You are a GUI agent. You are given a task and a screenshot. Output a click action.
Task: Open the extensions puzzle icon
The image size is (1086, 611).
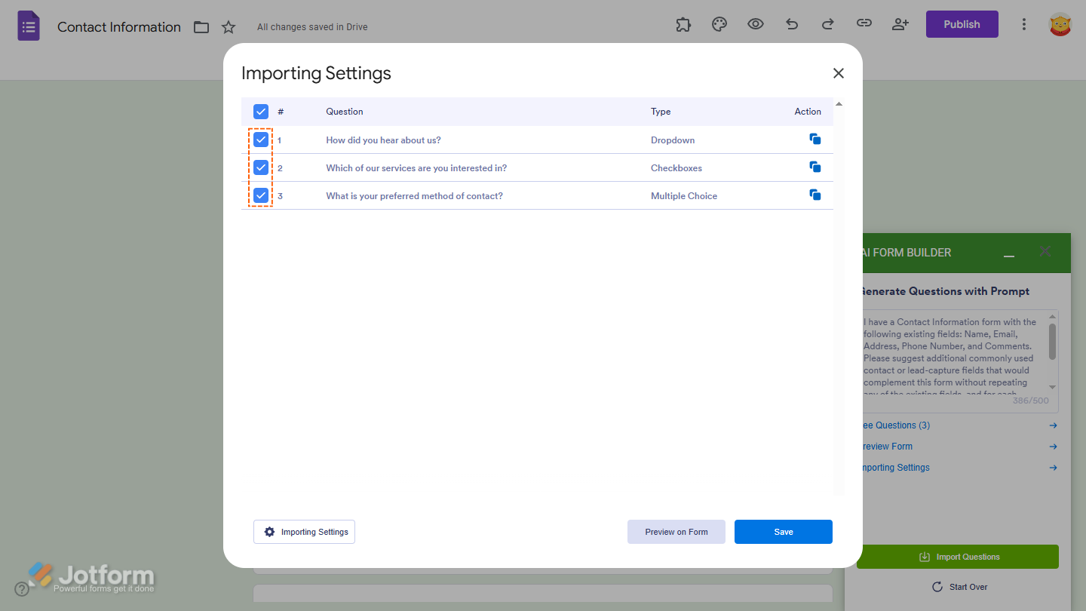[x=683, y=24]
